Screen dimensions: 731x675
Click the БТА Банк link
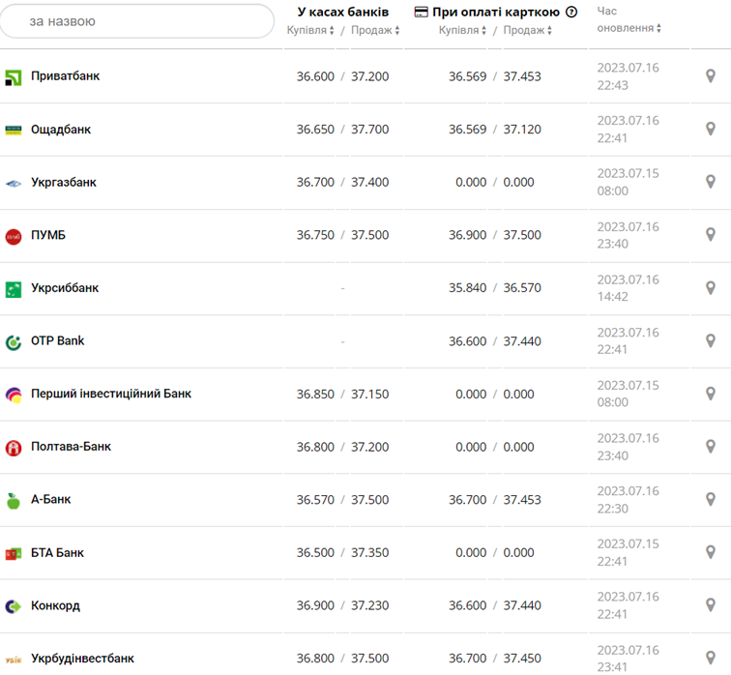(57, 553)
